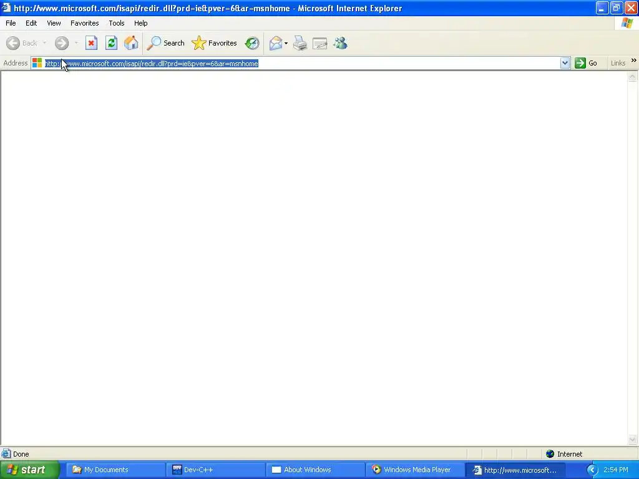Click inside the Address bar URL field
The image size is (639, 479).
click(x=301, y=63)
